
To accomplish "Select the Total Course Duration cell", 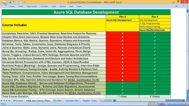I will (x=54, y=97).
